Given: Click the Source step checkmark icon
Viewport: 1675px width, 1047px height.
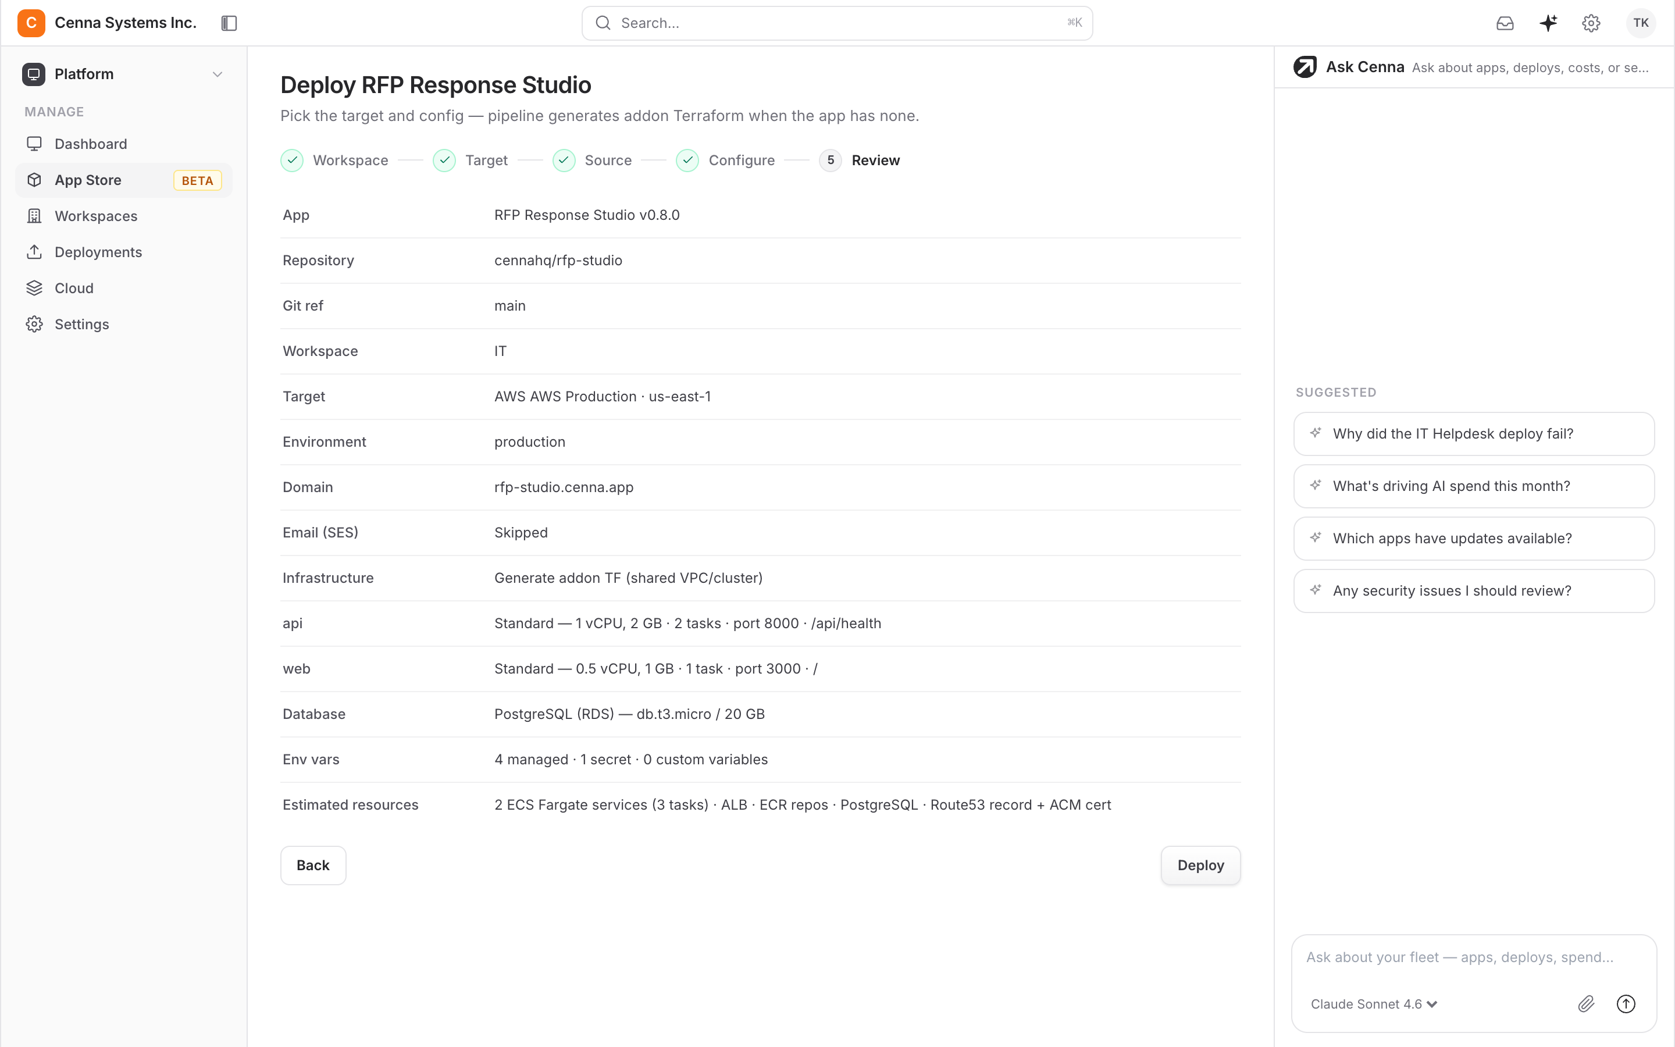Looking at the screenshot, I should (x=564, y=160).
